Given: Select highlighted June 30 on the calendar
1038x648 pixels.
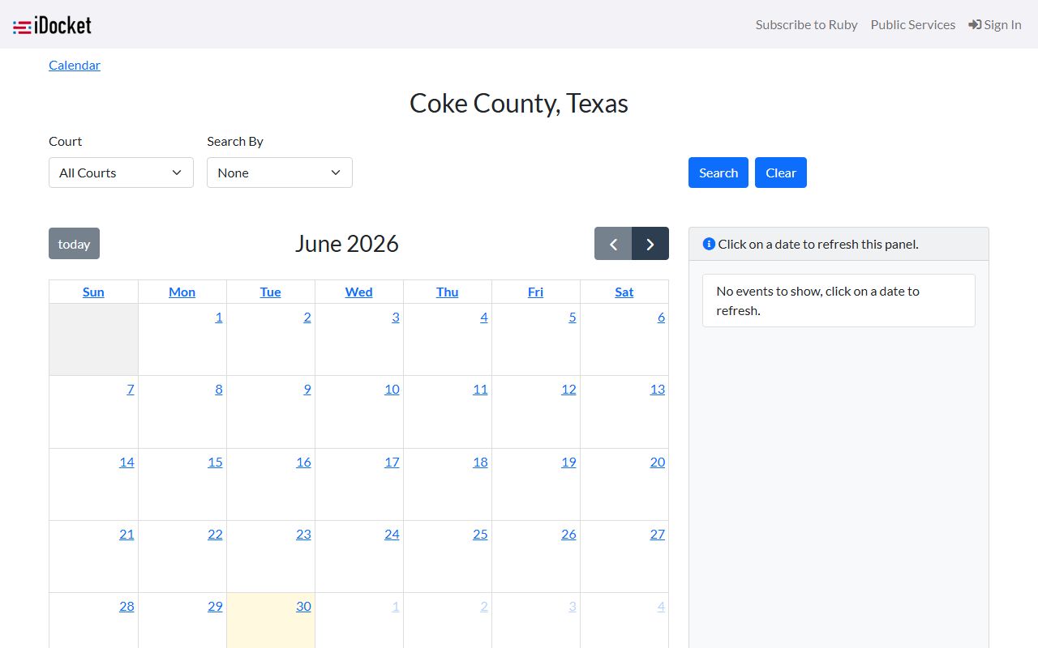Looking at the screenshot, I should click(x=303, y=606).
